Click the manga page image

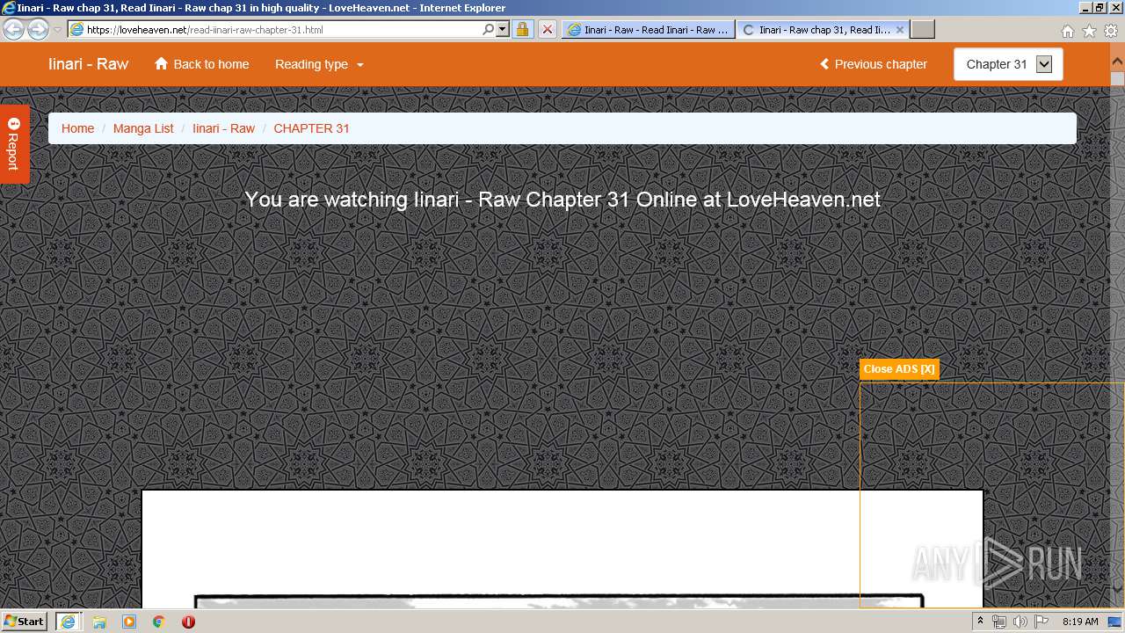[562, 549]
